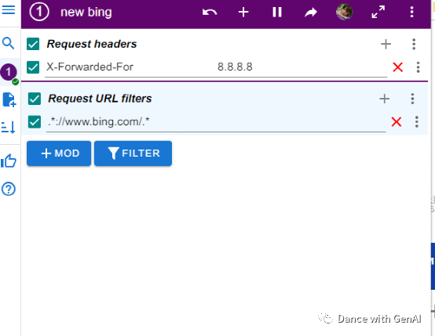Add a new URL filter row
435x336 pixels.
384,99
